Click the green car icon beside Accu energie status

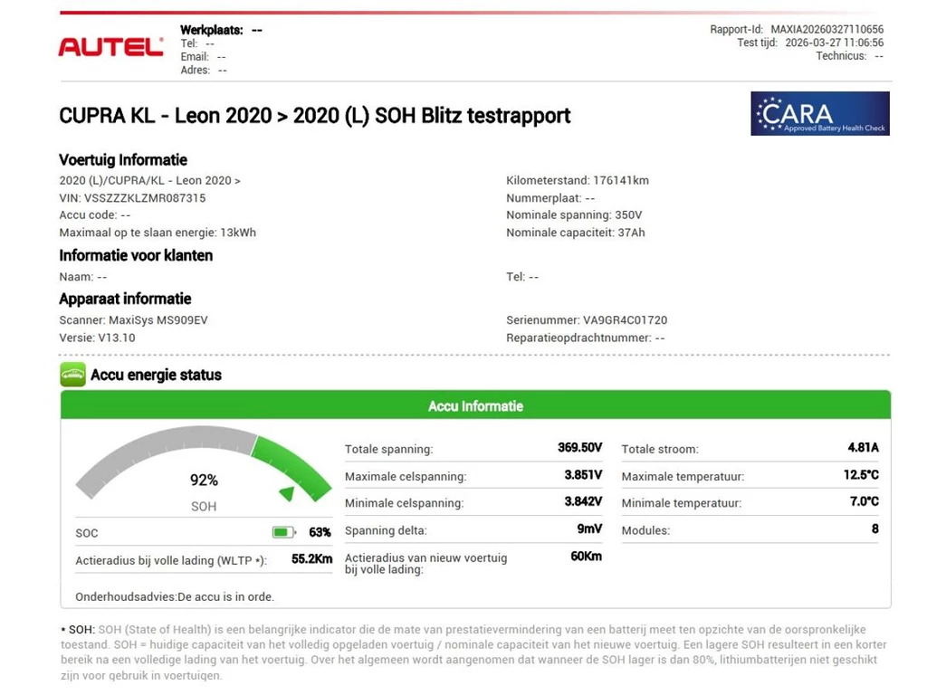(72, 375)
